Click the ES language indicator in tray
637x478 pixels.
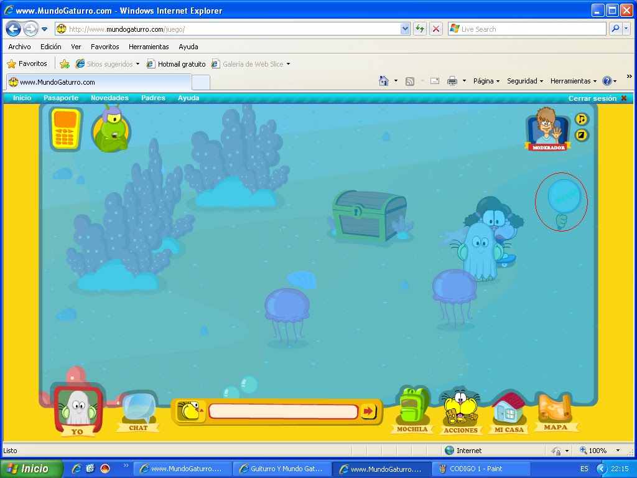click(584, 469)
